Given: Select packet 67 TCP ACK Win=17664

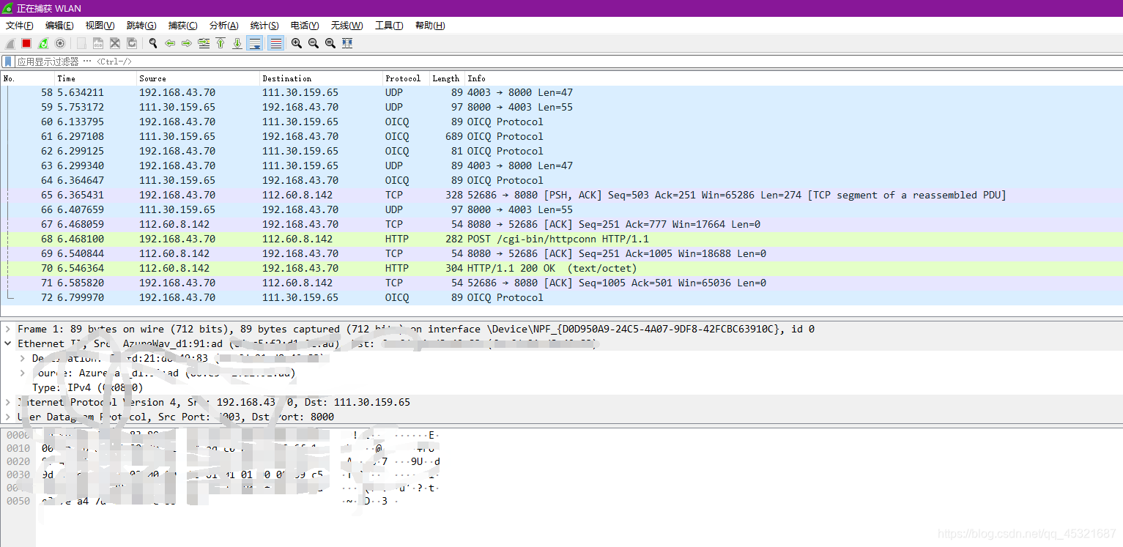Looking at the screenshot, I should 561,225.
